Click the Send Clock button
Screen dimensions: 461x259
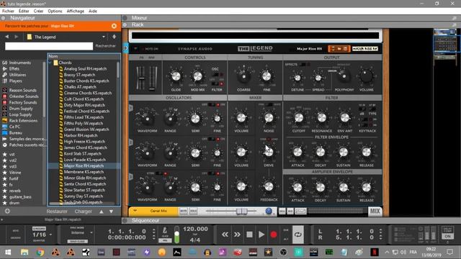pos(77,241)
